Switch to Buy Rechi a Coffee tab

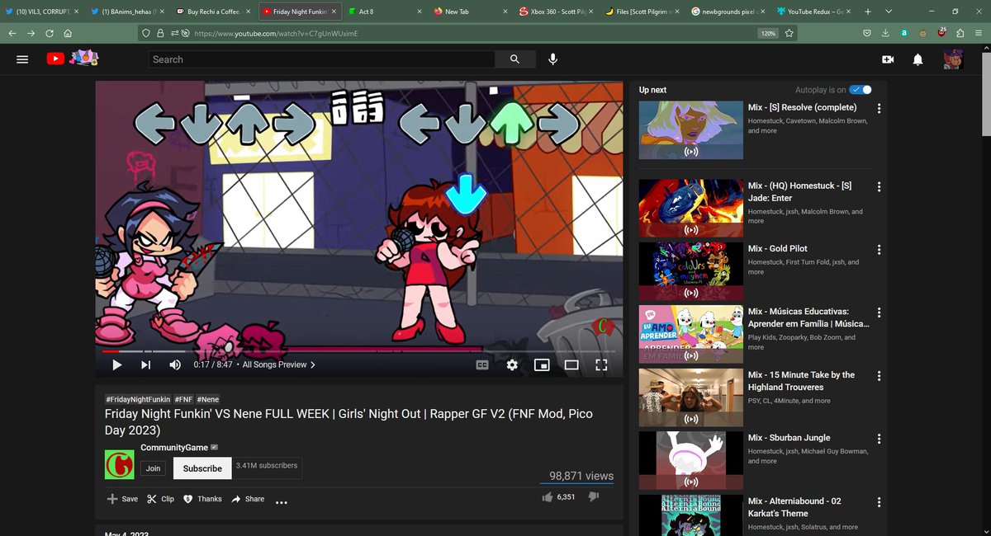click(212, 12)
